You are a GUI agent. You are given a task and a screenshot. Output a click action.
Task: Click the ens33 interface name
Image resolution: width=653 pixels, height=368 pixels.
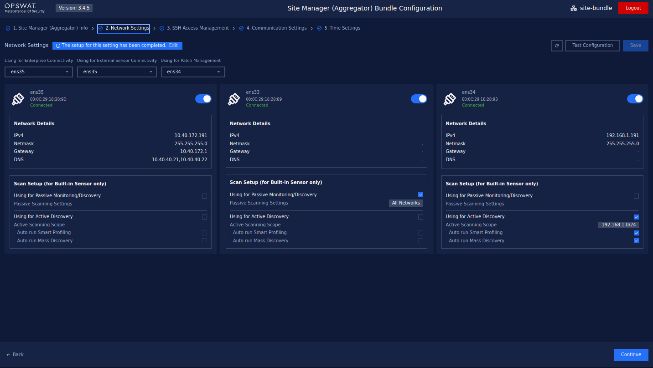click(x=253, y=92)
